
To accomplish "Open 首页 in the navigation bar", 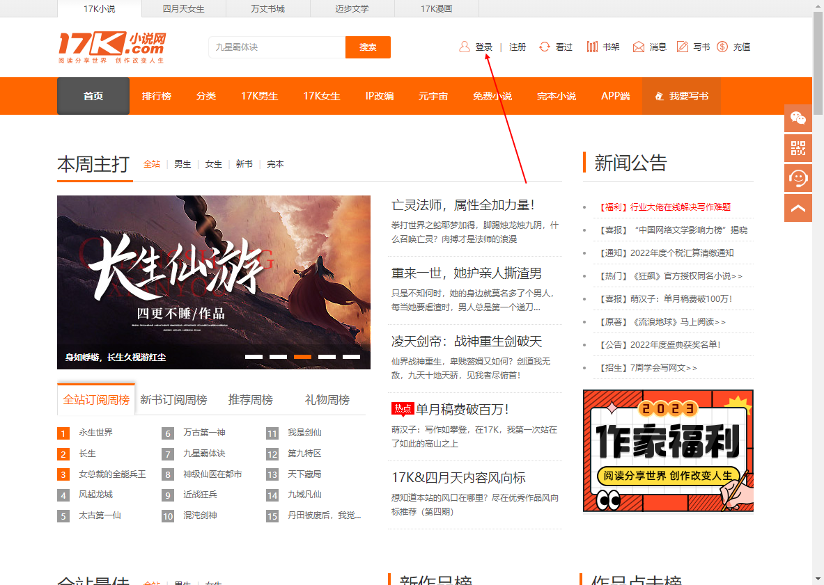I will tap(93, 96).
